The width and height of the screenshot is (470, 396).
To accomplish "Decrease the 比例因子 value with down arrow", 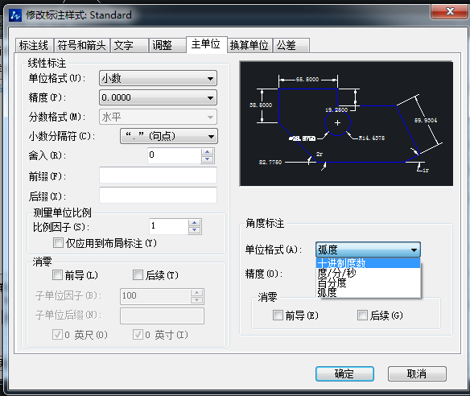I will [x=195, y=230].
